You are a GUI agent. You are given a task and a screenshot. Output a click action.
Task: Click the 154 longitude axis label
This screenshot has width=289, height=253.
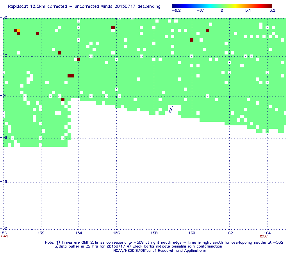point(79,233)
